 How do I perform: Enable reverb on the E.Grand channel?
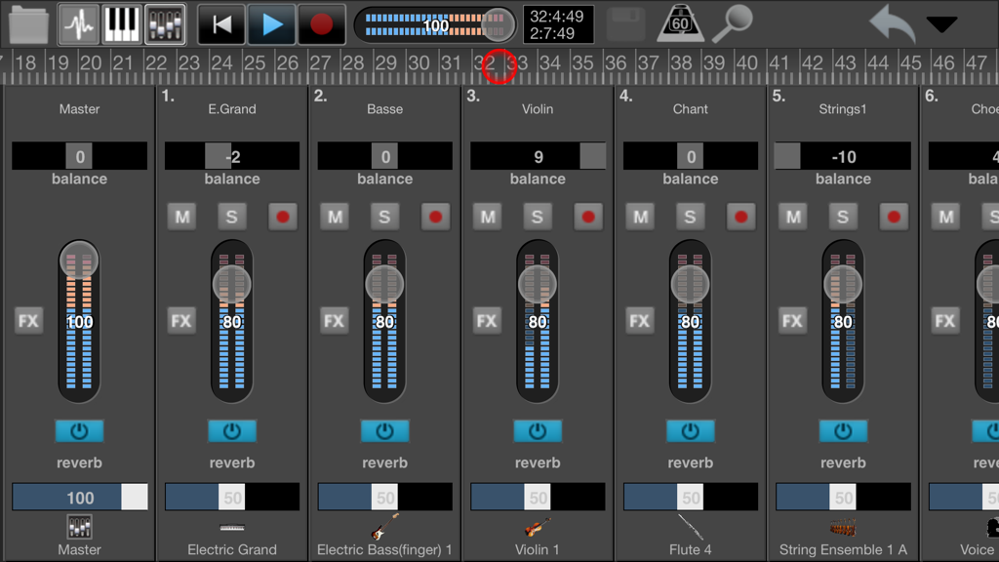(x=231, y=431)
